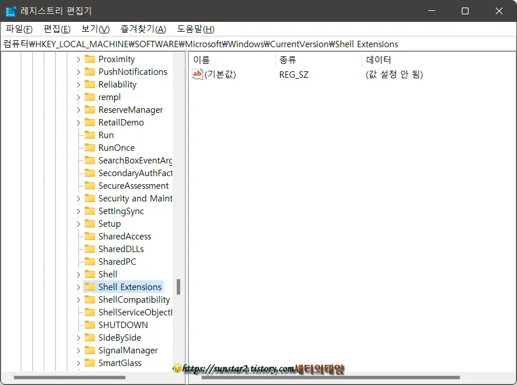Select the SmartGlass folder icon
This screenshot has width=517, height=385.
91,363
